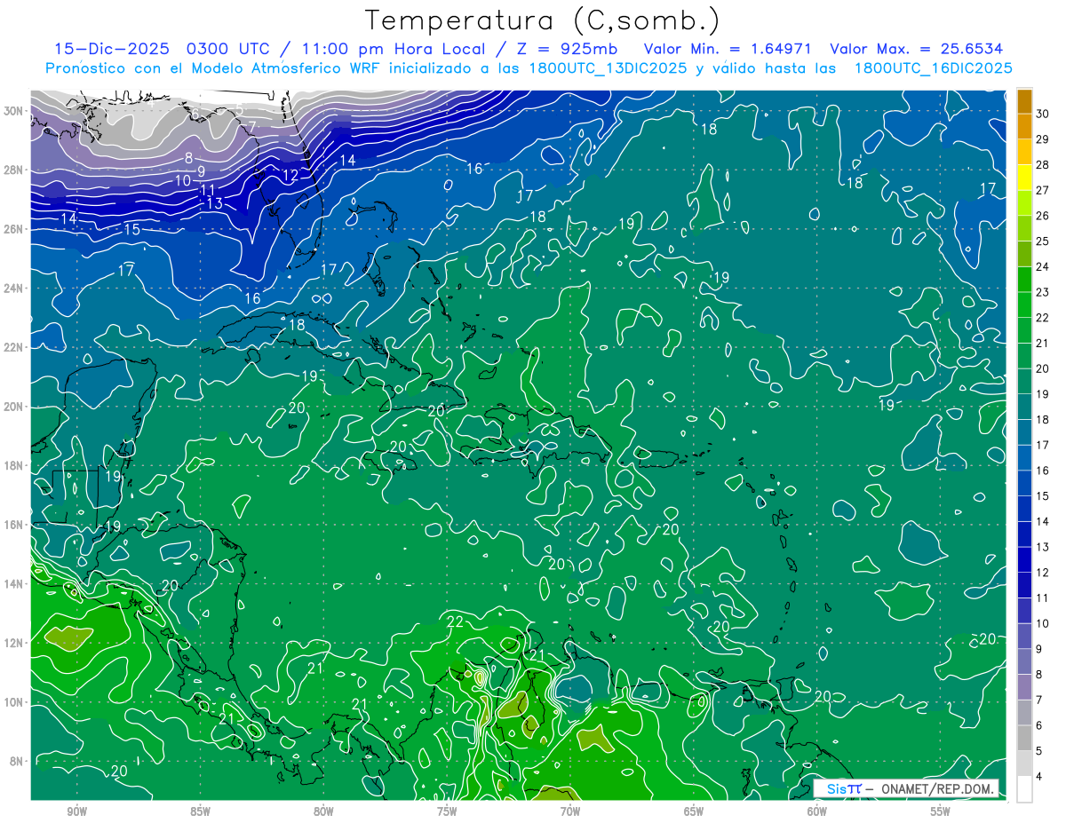The width and height of the screenshot is (1066, 823).
Task: Click the legend number '30'
Action: tap(1043, 113)
